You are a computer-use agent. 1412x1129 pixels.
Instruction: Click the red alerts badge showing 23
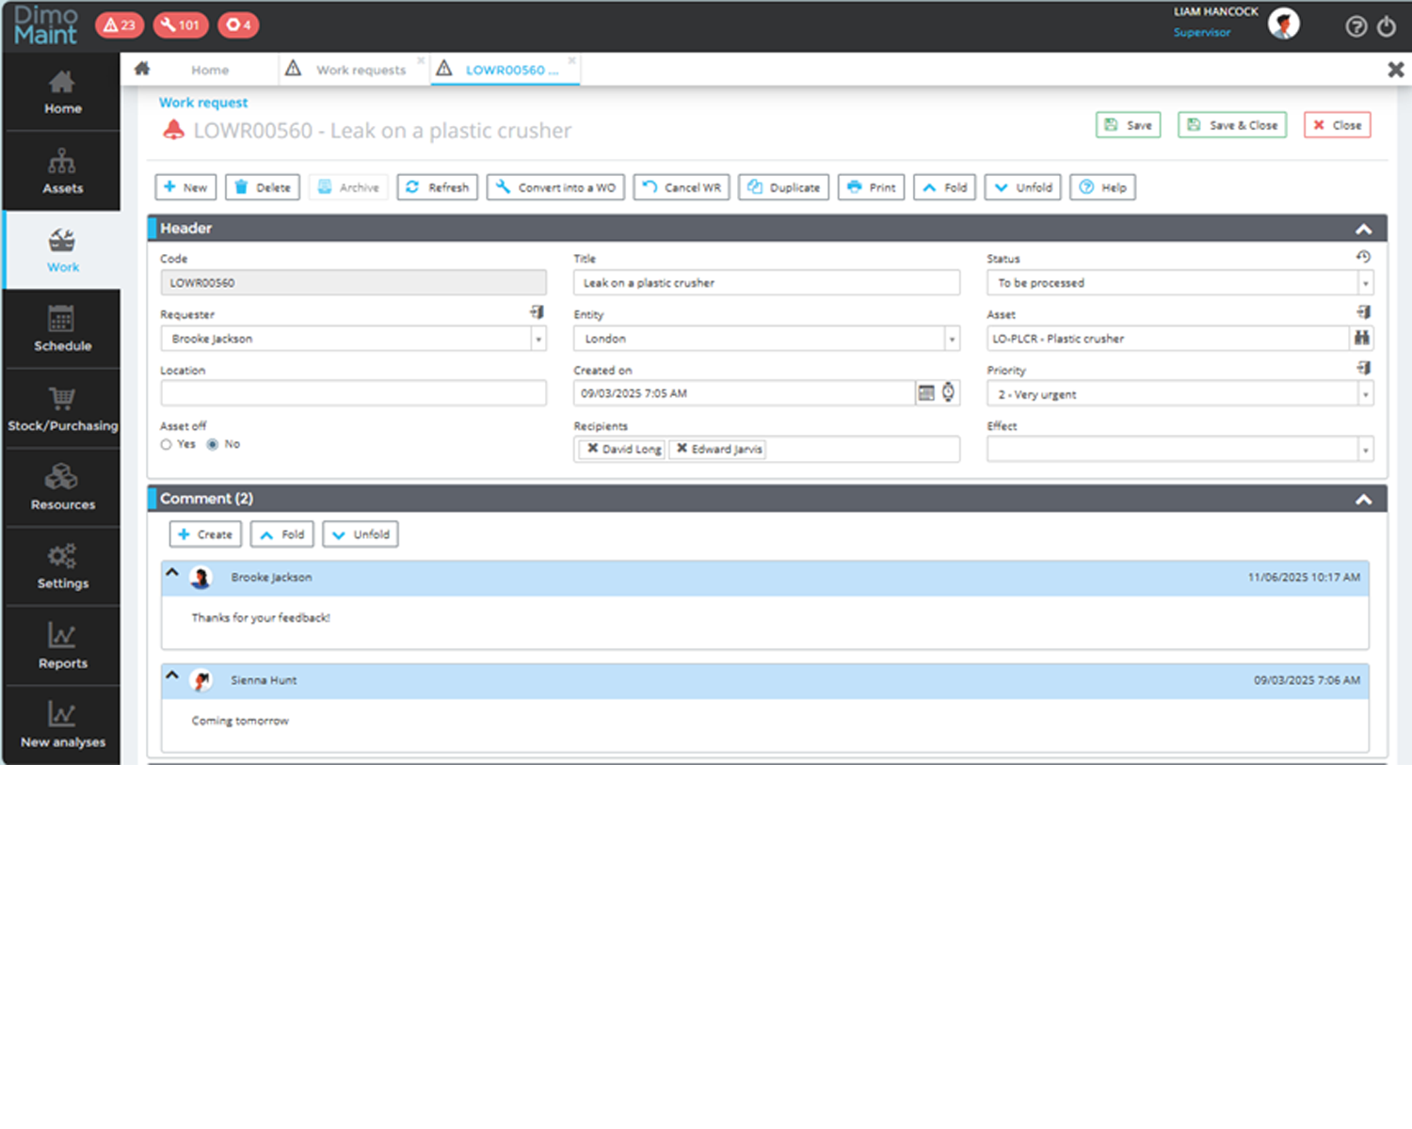click(120, 25)
